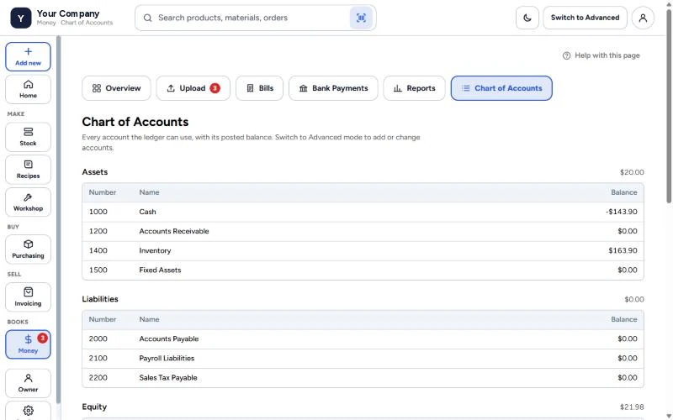The image size is (673, 420).
Task: Open Purchasing in the sidebar
Action: click(28, 249)
